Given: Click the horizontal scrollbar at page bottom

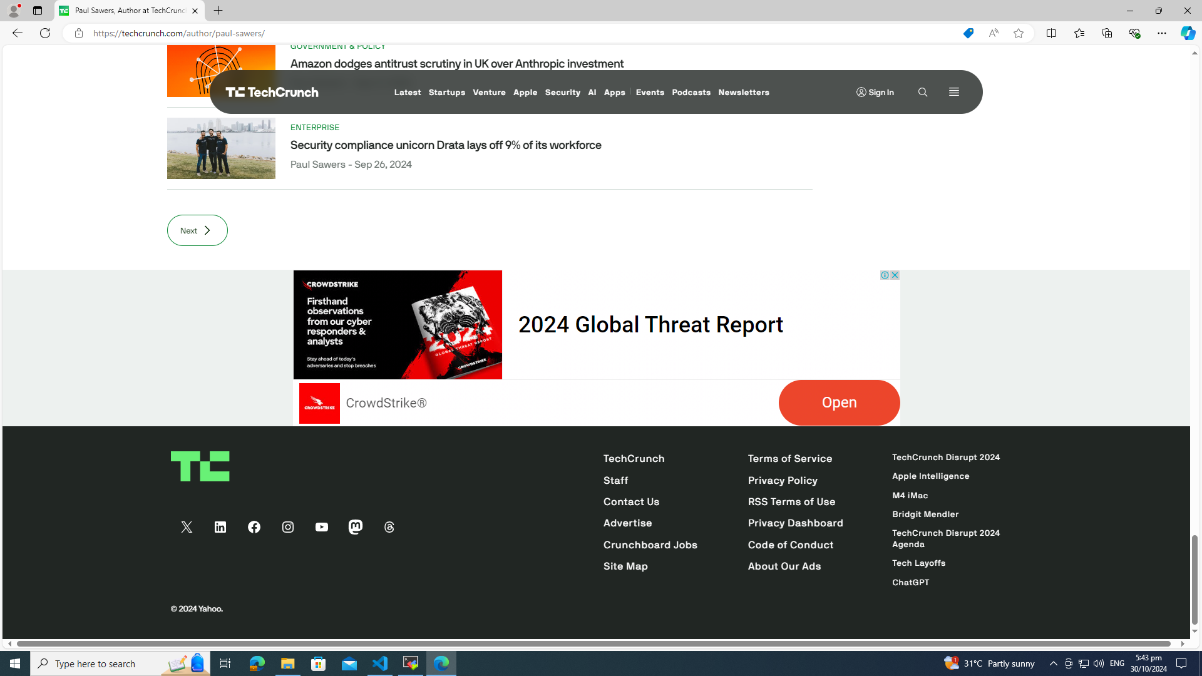Looking at the screenshot, I should tap(593, 644).
